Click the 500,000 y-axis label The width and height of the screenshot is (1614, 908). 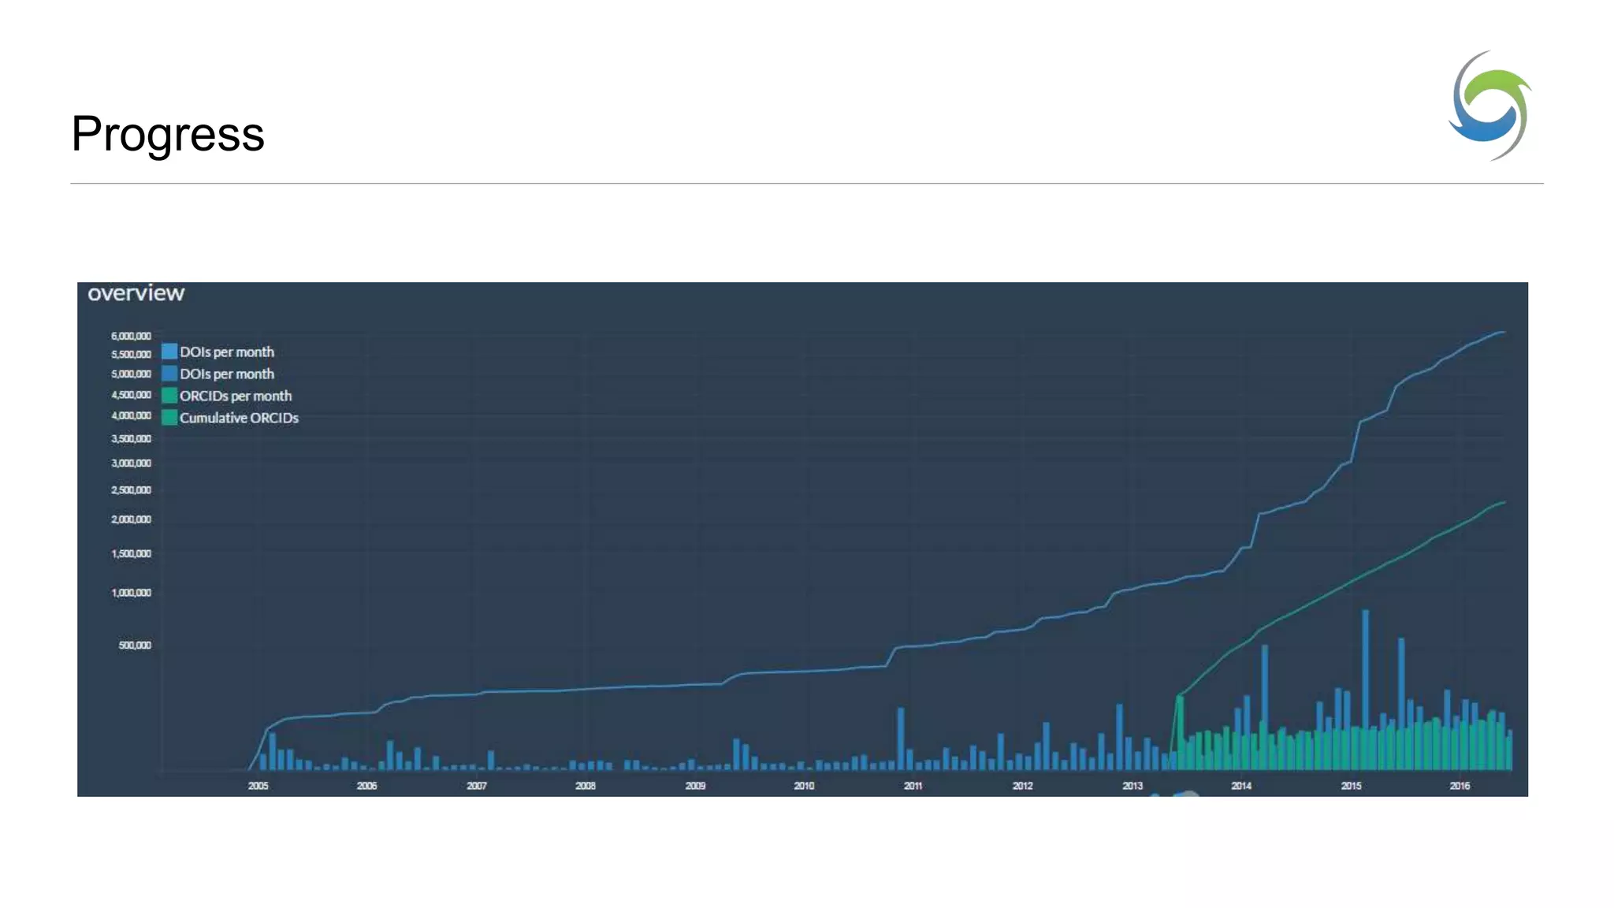pyautogui.click(x=135, y=646)
